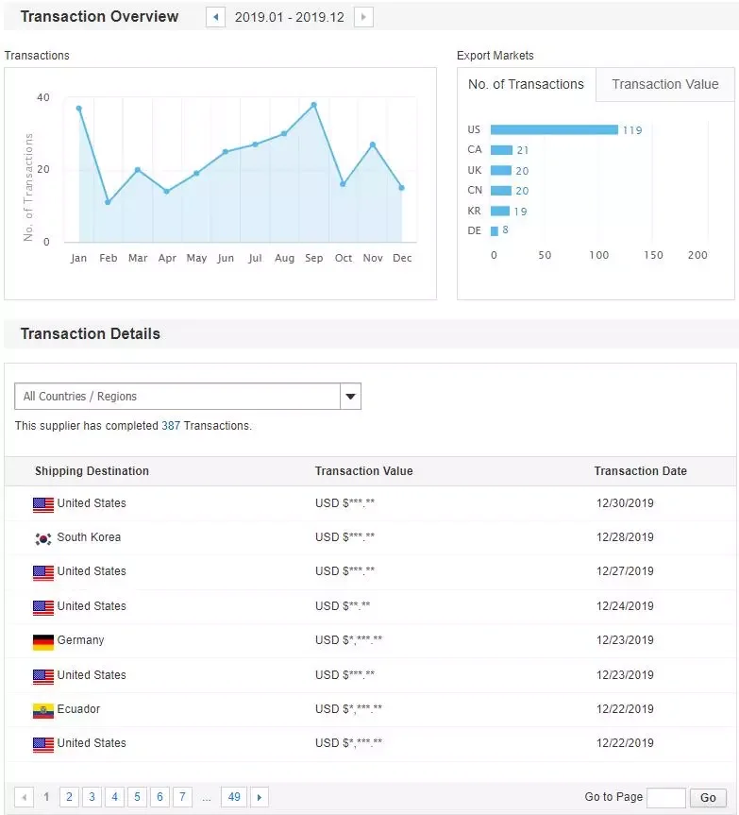The width and height of the screenshot is (739, 815).
Task: Jump to page 49
Action: pyautogui.click(x=234, y=797)
